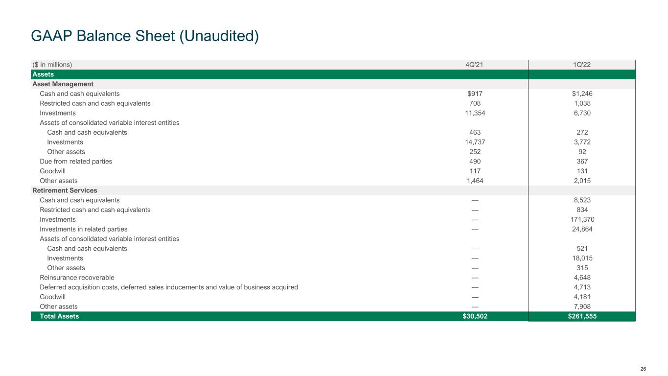The height and width of the screenshot is (376, 668).
Task: Click the green Assets section header
Action: [x=43, y=74]
